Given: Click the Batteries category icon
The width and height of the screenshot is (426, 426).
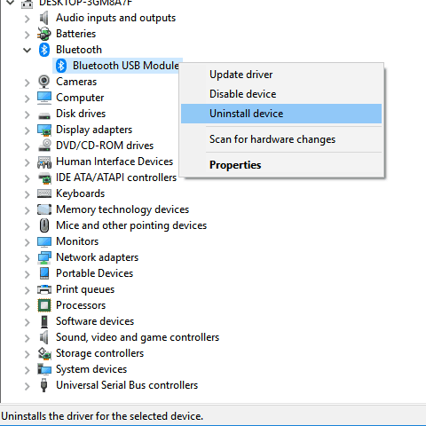Looking at the screenshot, I should [44, 34].
